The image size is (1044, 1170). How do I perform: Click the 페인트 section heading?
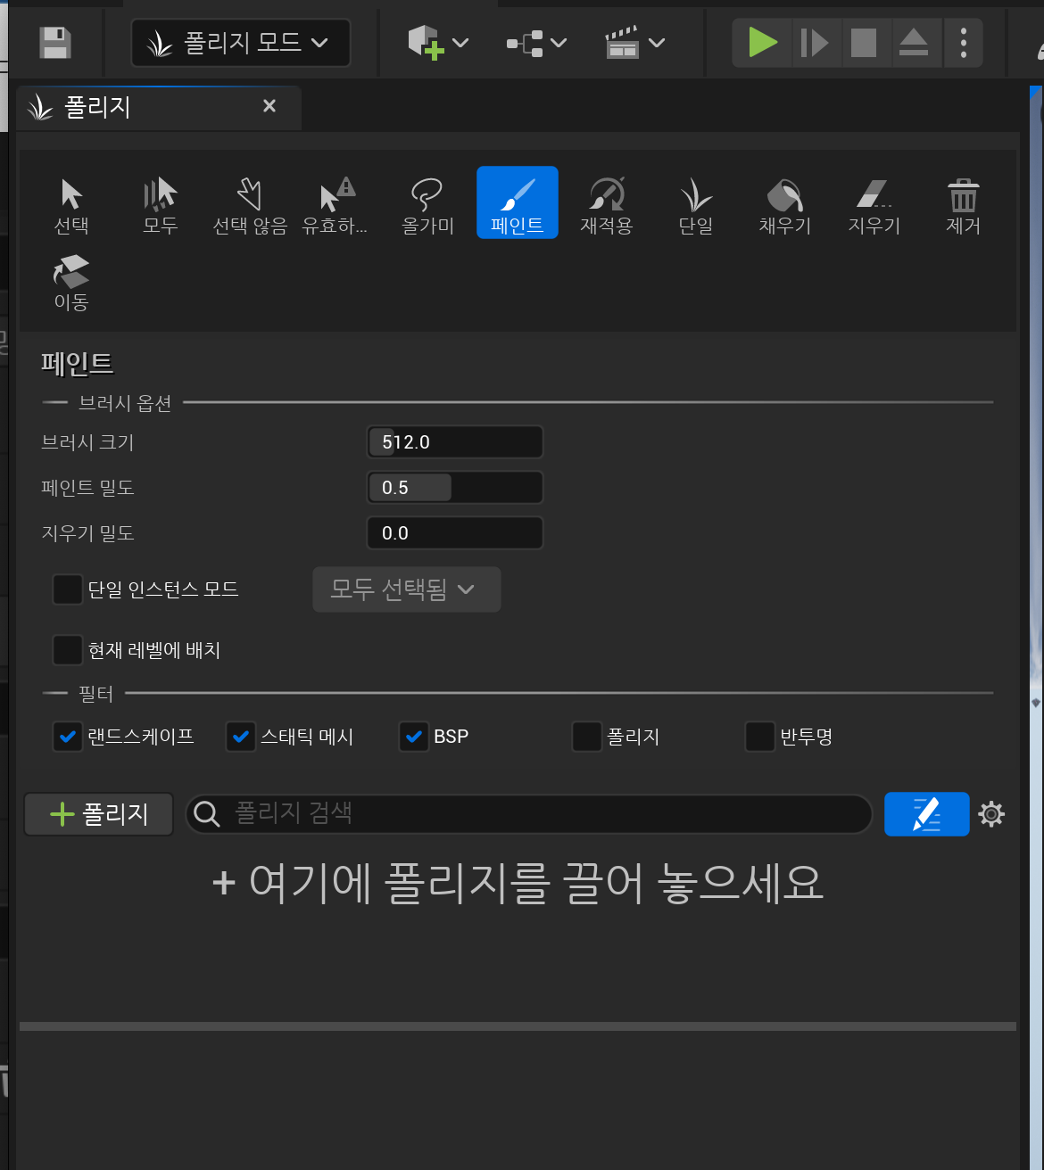tap(77, 363)
